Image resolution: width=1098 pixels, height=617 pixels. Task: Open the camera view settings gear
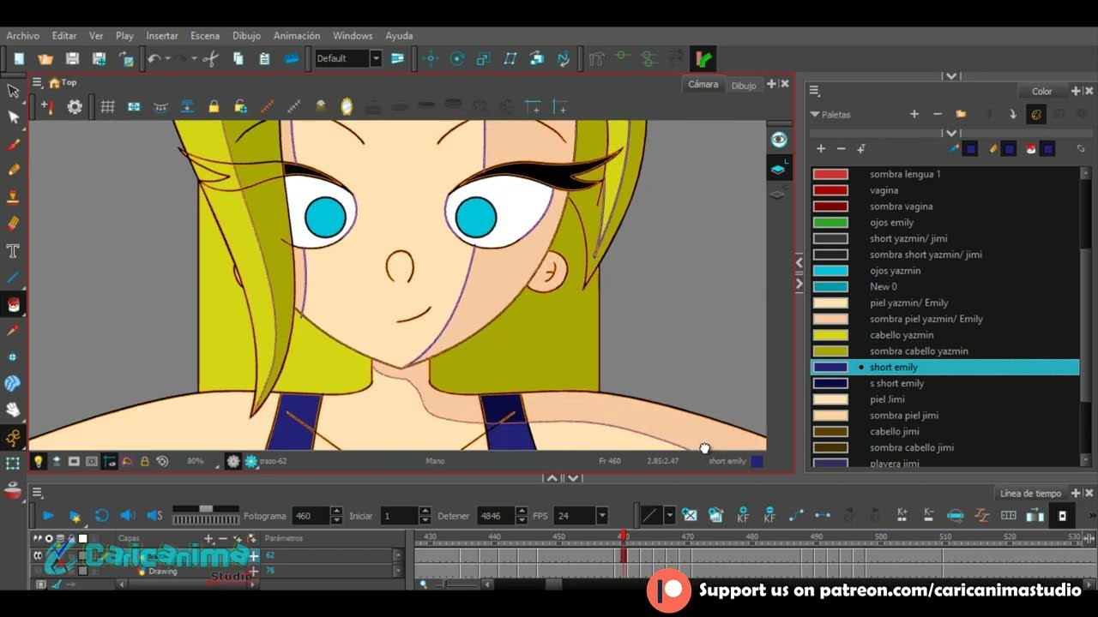coord(75,107)
